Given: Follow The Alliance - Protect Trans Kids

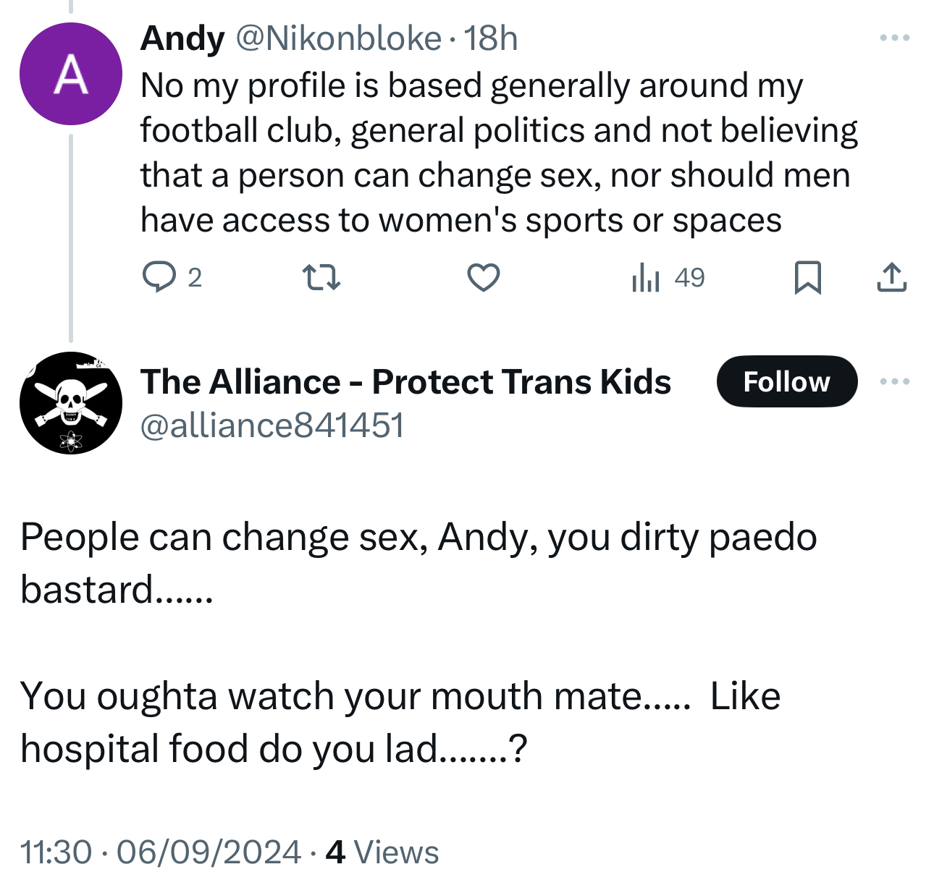Looking at the screenshot, I should tap(786, 381).
